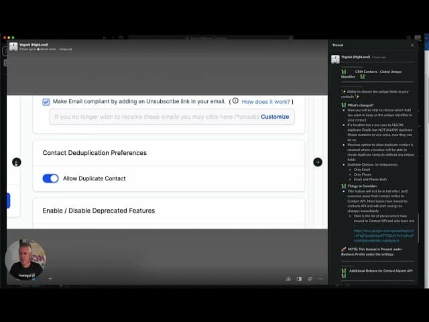The height and width of the screenshot is (322, 429).
Task: Click the plus icon at bottom left
Action: click(50, 278)
